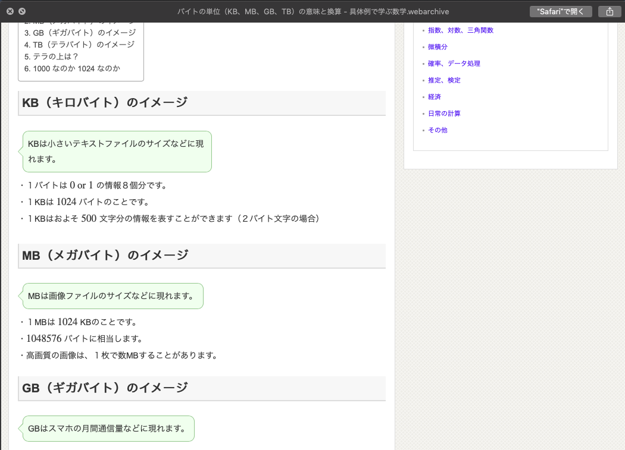Open the "指数、対数、三角関数" category link
This screenshot has width=625, height=450.
click(x=461, y=30)
